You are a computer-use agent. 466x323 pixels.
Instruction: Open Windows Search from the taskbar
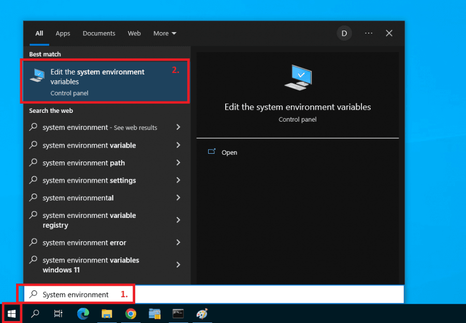click(34, 313)
